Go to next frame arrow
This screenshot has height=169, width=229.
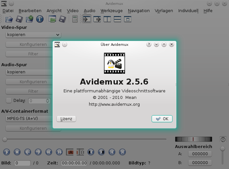(38, 152)
